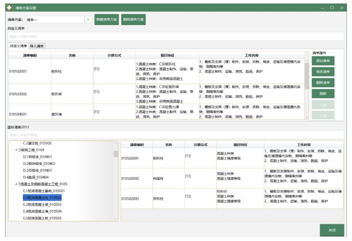
Task: Click the 下移 button
Action: [x=323, y=115]
